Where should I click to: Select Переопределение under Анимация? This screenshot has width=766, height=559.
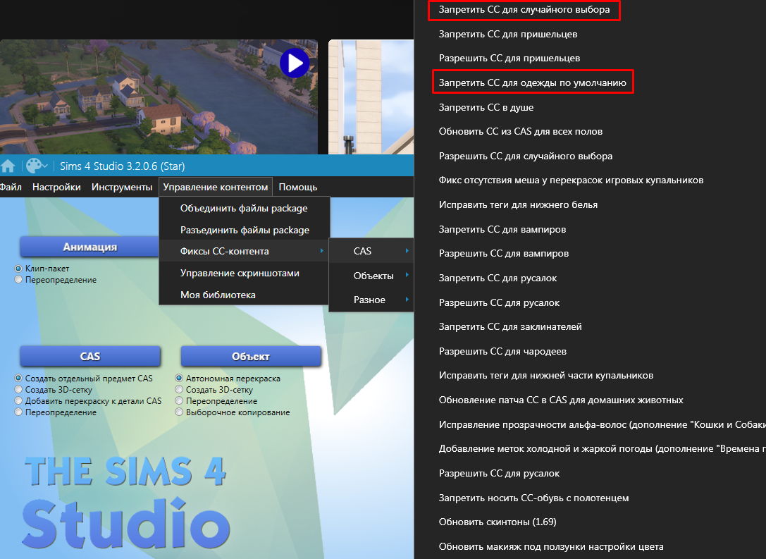point(18,279)
